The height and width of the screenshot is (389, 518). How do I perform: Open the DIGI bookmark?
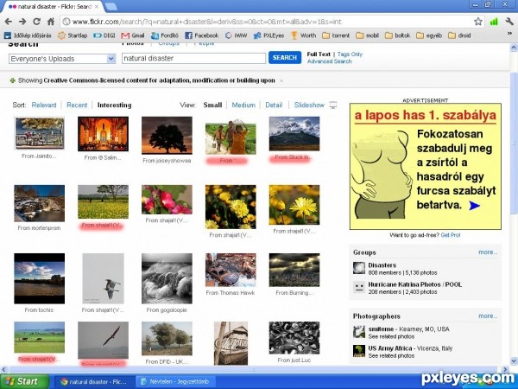[x=104, y=35]
